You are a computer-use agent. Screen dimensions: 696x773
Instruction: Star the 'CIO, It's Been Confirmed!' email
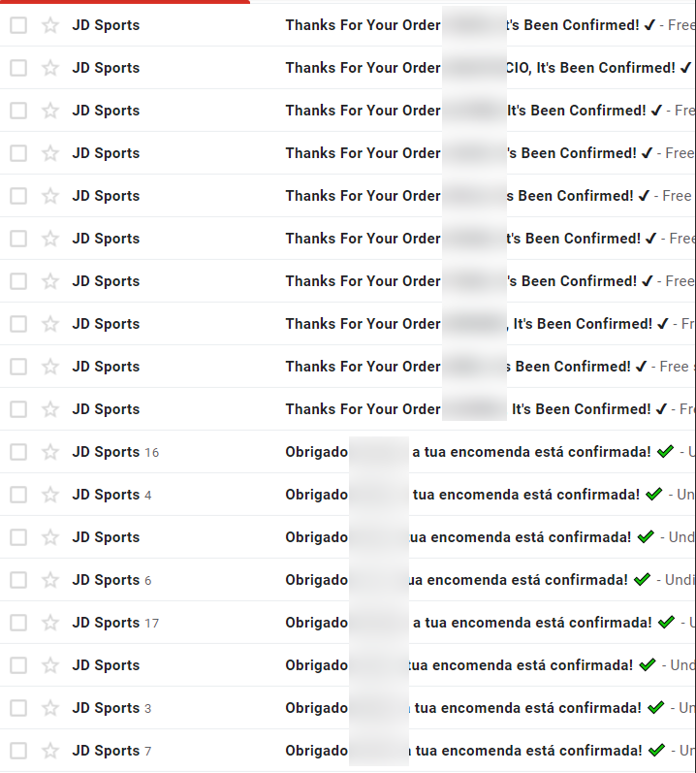[x=50, y=68]
